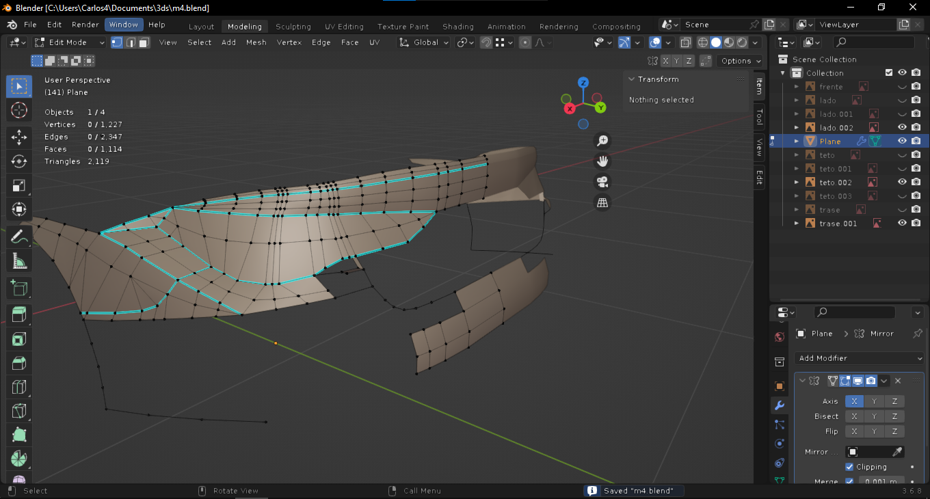Switch to orthographic/perspective grid icon
The image size is (930, 499).
[x=602, y=202]
